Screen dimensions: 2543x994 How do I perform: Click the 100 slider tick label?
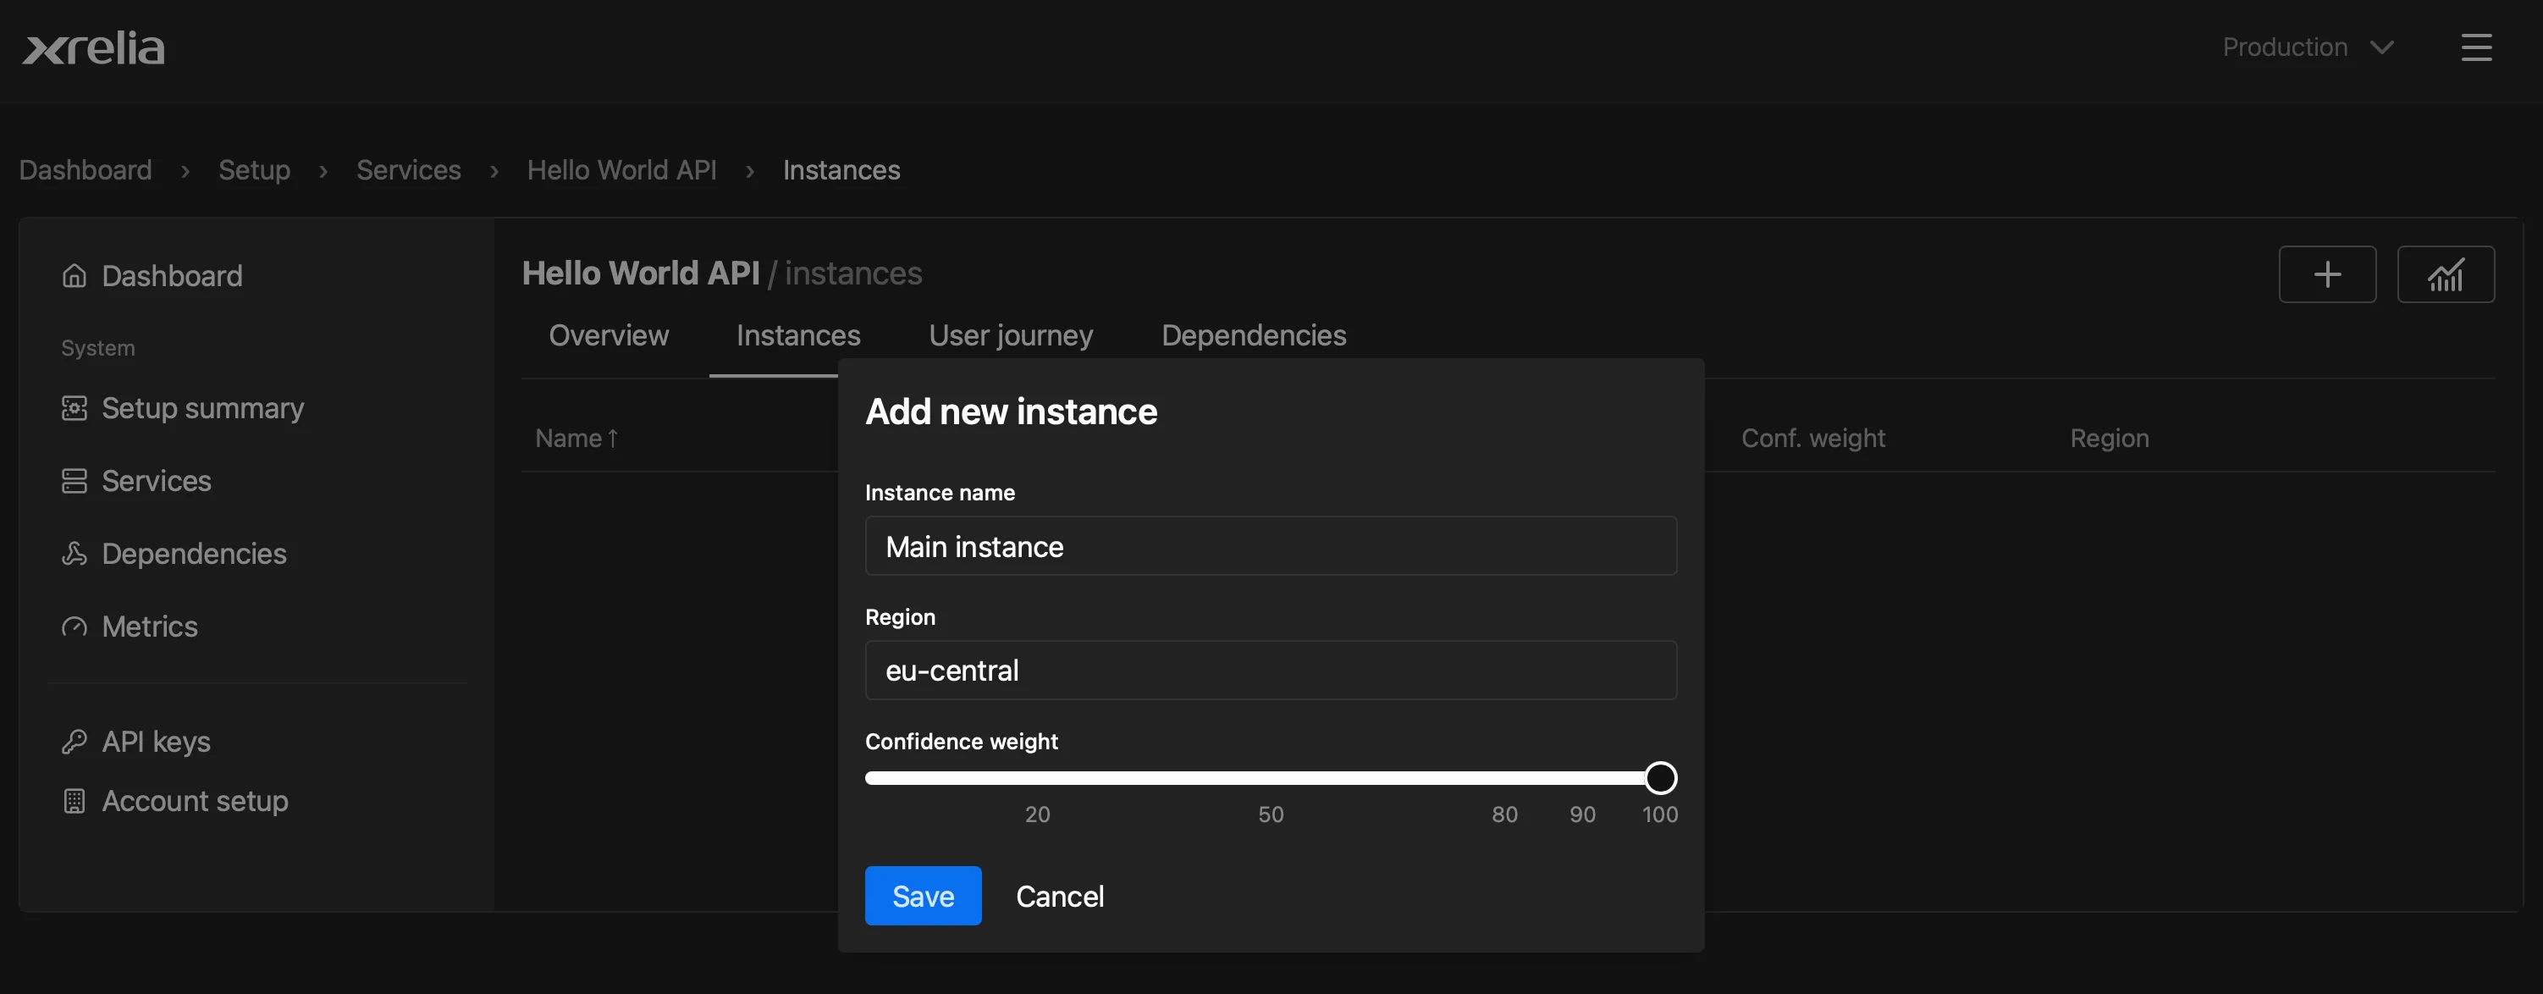pos(1659,815)
